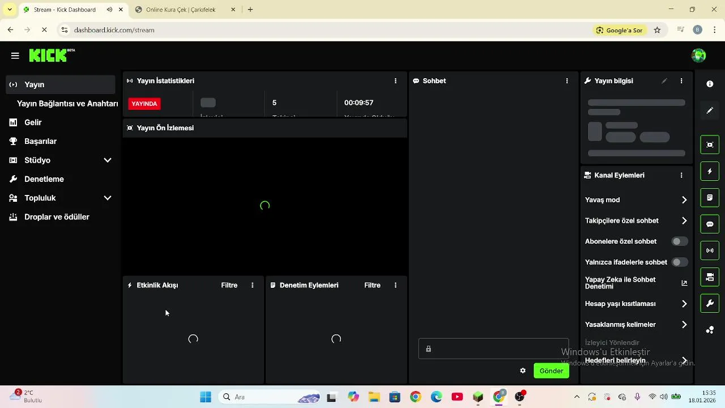Viewport: 725px width, 408px height.
Task: Open Etkinlik Akışı Filtre dropdown
Action: pyautogui.click(x=229, y=286)
